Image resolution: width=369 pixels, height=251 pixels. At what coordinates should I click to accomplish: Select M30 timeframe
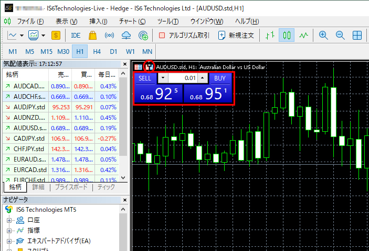pyautogui.click(x=64, y=51)
